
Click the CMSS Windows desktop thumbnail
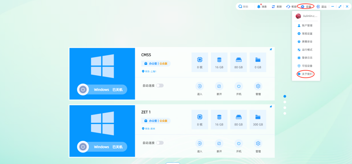(x=102, y=74)
